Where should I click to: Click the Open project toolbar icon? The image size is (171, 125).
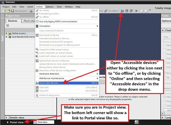[x=9, y=11]
